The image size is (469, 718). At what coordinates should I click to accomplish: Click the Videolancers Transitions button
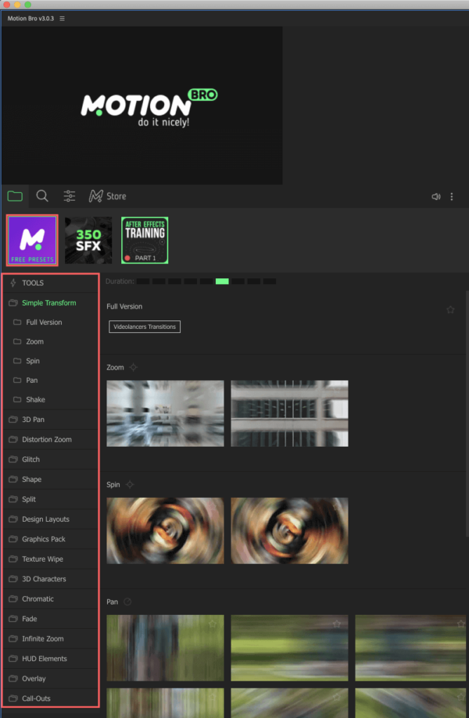coord(144,327)
